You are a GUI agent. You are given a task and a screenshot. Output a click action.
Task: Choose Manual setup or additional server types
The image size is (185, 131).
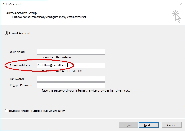point(7,111)
